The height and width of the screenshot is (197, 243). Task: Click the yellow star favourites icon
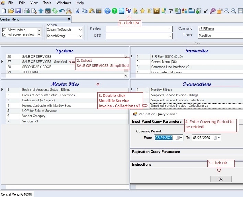point(142,11)
